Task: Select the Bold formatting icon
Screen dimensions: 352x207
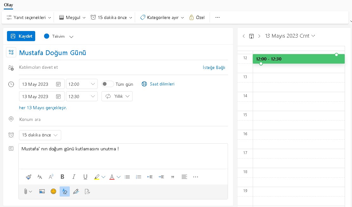Action: click(x=62, y=177)
